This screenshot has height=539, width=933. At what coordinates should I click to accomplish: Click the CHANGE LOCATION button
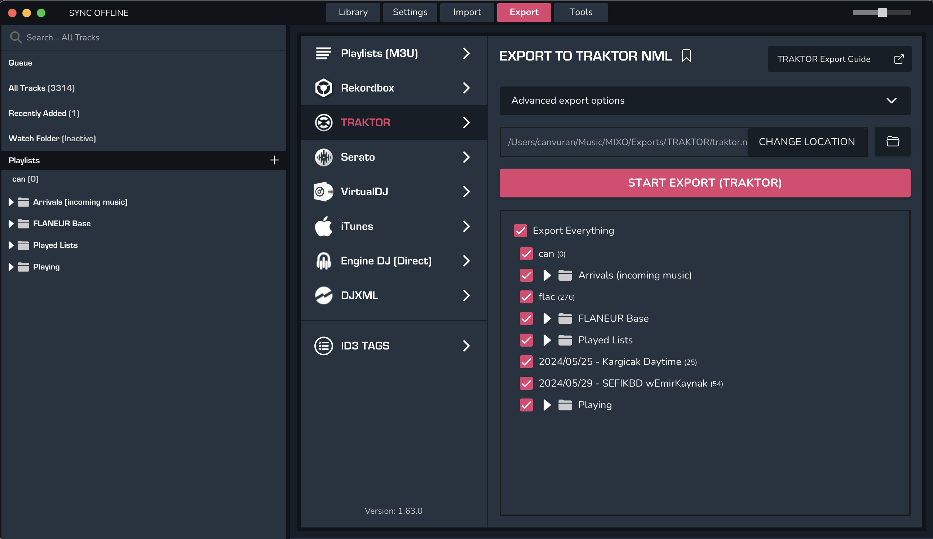click(806, 142)
